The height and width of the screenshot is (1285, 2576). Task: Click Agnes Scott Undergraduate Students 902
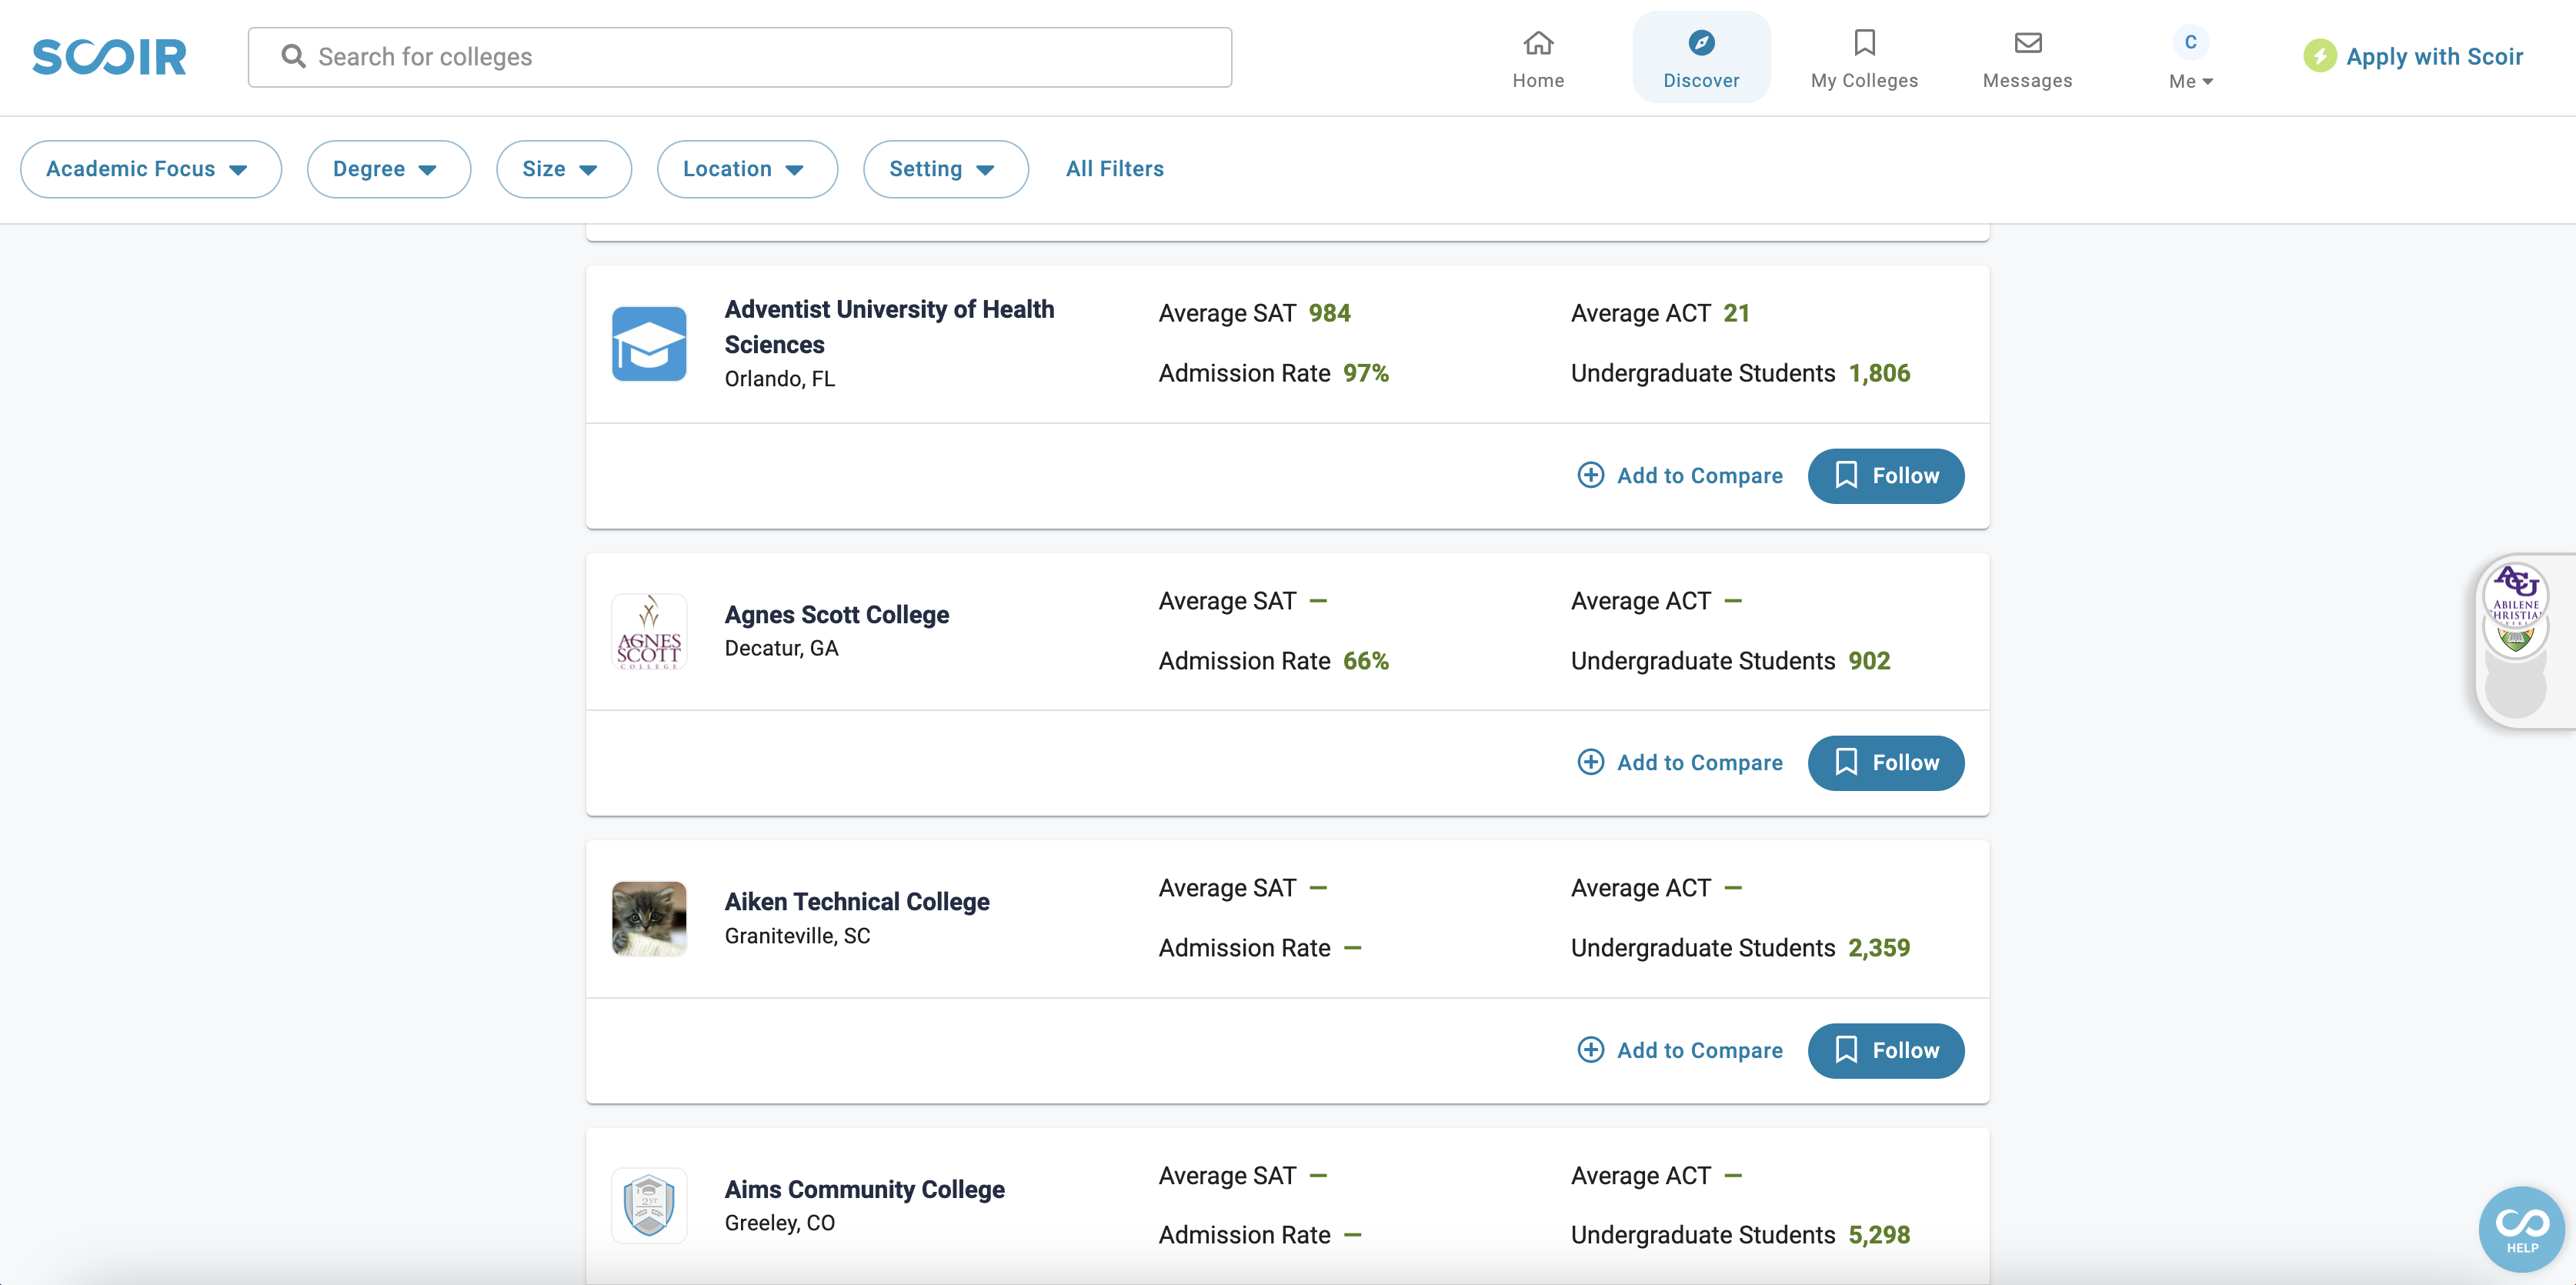(1868, 661)
